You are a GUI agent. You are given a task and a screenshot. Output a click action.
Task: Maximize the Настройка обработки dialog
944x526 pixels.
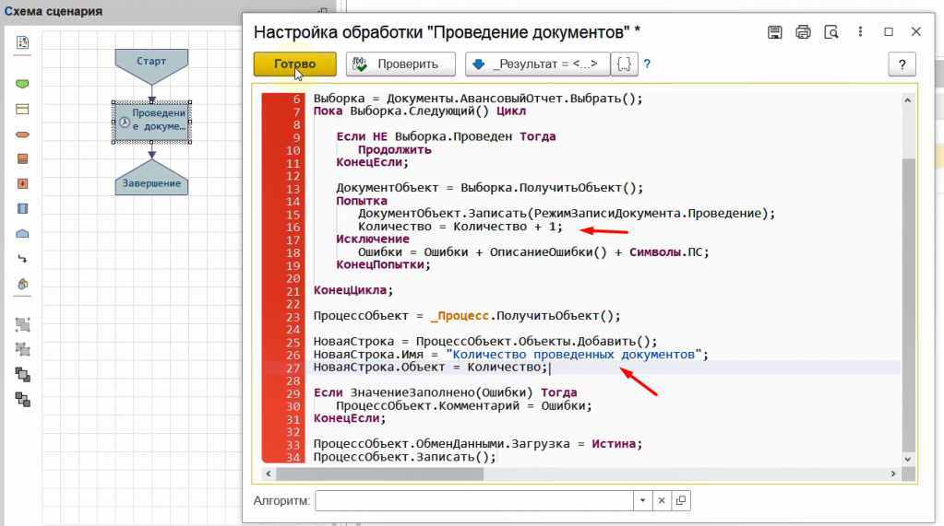(x=889, y=32)
